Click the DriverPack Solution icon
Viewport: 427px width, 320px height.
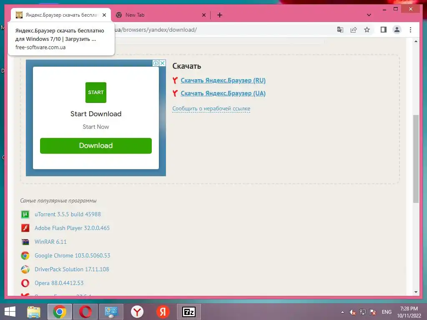(x=25, y=270)
